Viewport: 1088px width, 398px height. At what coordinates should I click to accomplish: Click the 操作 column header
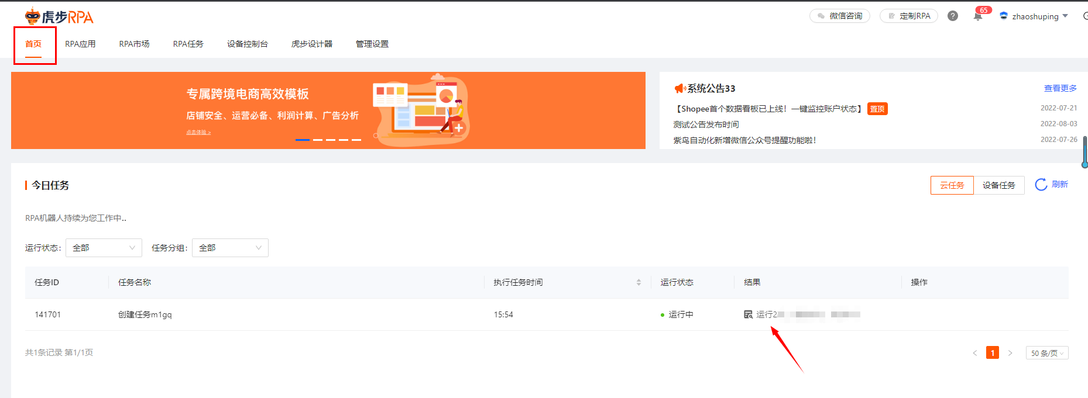click(919, 282)
